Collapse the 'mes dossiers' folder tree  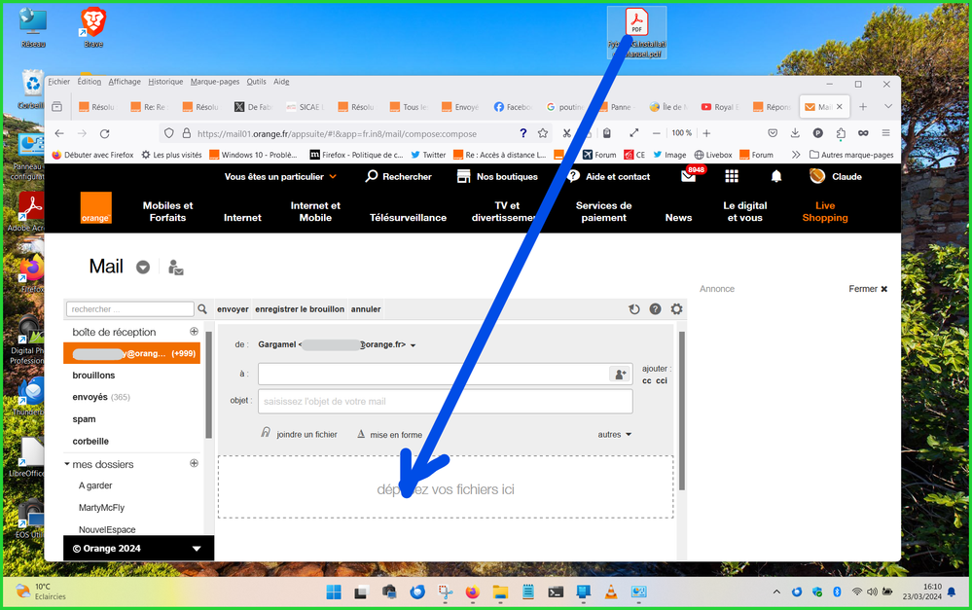(x=66, y=465)
